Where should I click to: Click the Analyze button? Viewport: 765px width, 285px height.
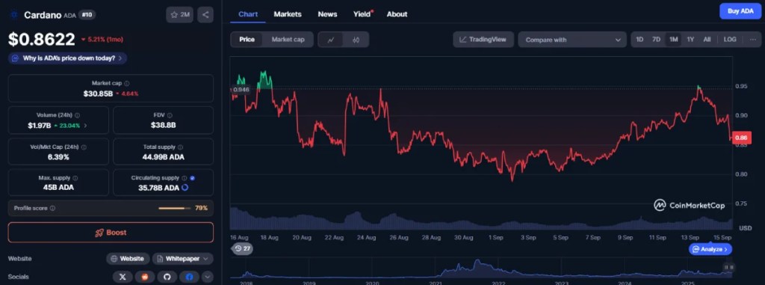(710, 249)
